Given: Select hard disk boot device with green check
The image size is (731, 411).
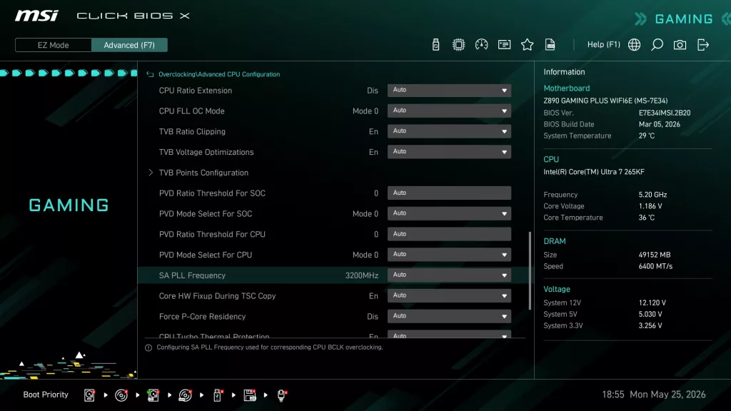Looking at the screenshot, I should point(153,395).
